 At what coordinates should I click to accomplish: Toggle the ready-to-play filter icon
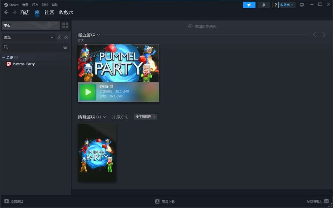pos(67,37)
